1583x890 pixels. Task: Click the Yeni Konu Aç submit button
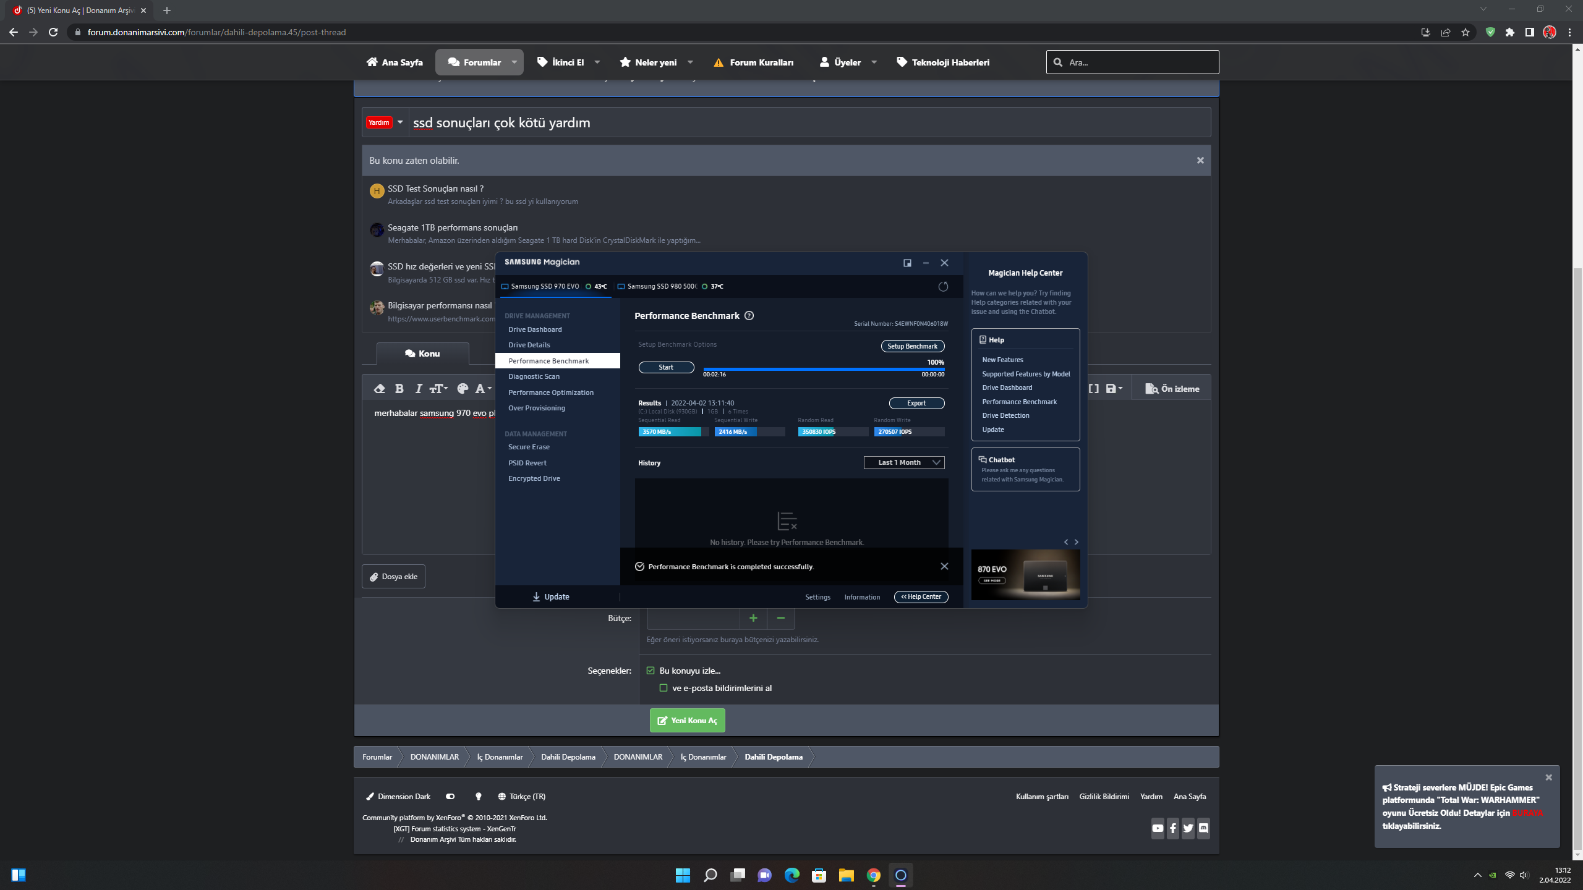click(687, 721)
